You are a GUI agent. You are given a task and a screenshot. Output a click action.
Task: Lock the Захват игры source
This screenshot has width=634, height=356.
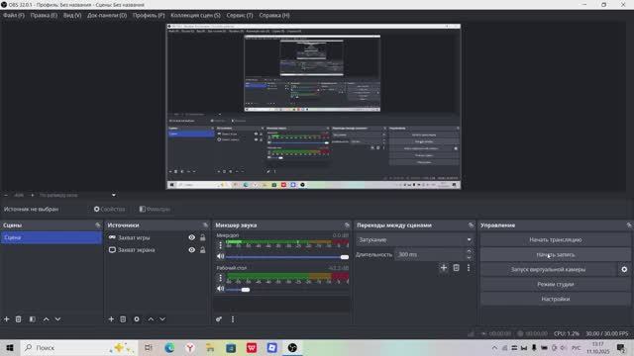coord(202,237)
